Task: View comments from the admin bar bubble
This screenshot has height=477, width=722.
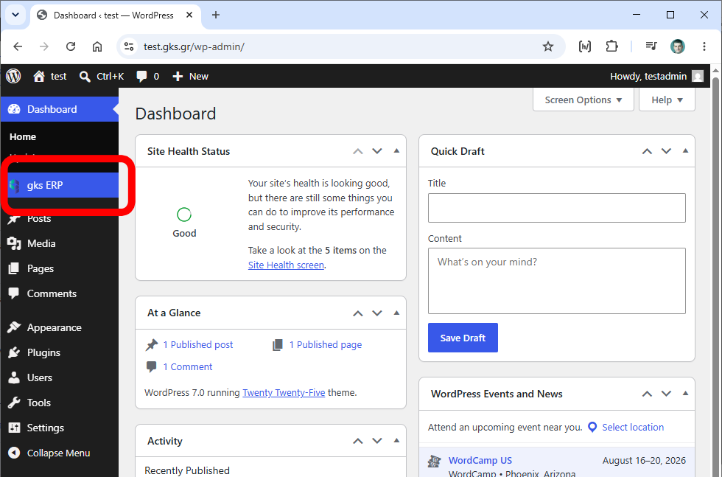Action: pyautogui.click(x=148, y=76)
